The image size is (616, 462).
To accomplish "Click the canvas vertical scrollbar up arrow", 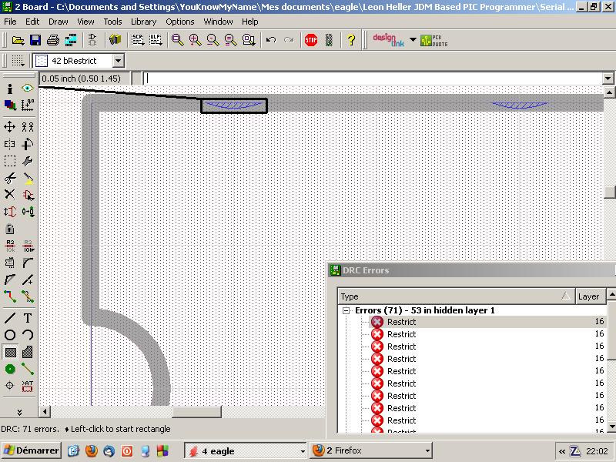I will pyautogui.click(x=609, y=92).
